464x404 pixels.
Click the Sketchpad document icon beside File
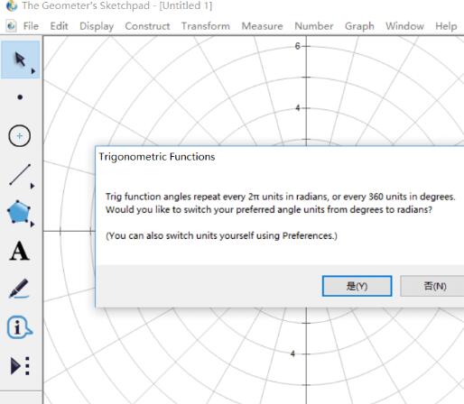click(11, 26)
